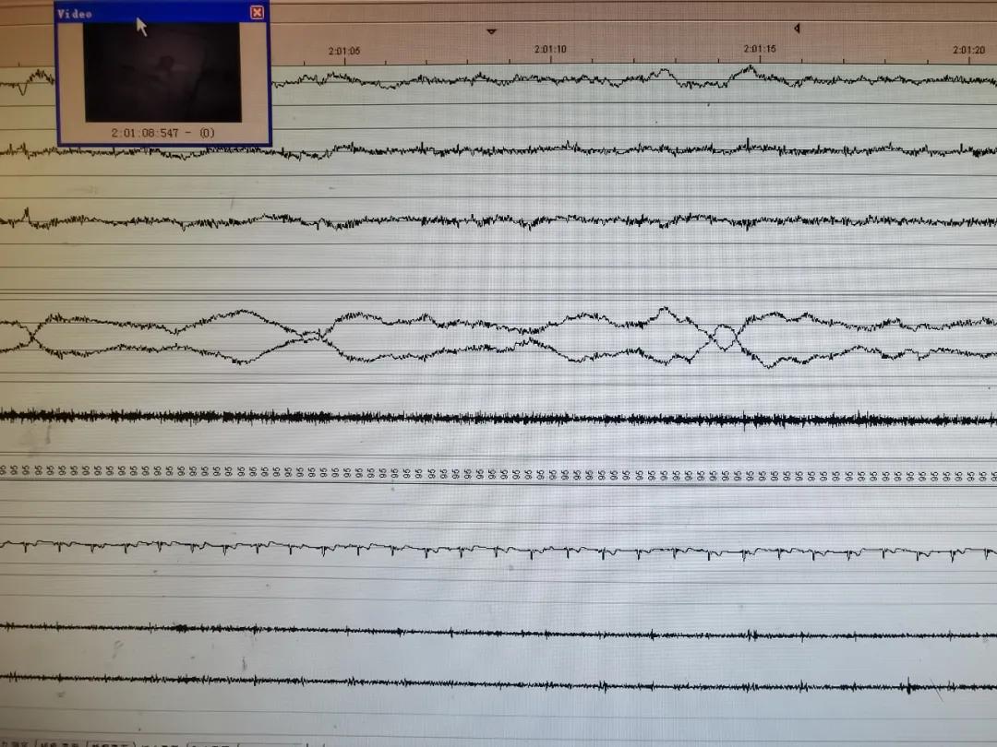The width and height of the screenshot is (997, 747).
Task: Click the dark video preview thumbnail
Action: point(162,72)
